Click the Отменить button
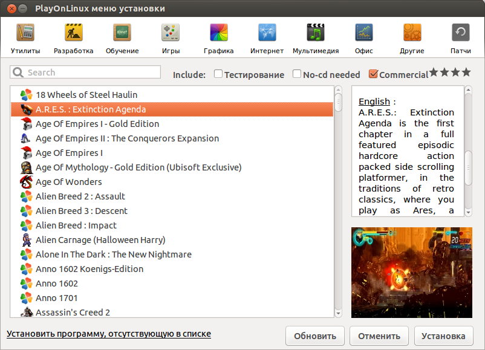The width and height of the screenshot is (485, 350). click(379, 335)
